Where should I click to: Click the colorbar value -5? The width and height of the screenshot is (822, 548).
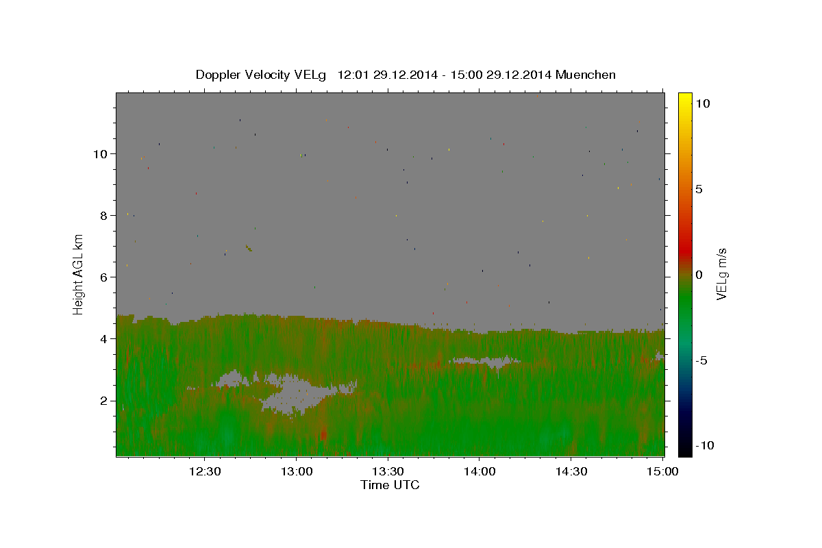click(x=703, y=360)
